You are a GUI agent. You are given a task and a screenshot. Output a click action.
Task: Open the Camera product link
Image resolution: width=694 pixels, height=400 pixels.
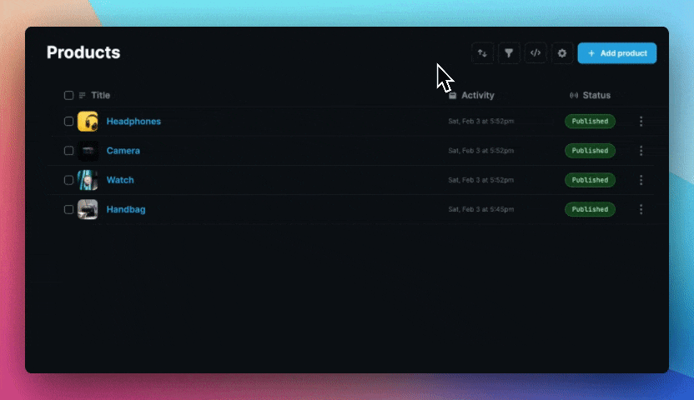coord(123,151)
